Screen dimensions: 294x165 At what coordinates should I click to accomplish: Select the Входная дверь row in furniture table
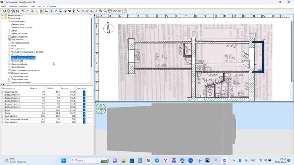[x=47, y=92]
